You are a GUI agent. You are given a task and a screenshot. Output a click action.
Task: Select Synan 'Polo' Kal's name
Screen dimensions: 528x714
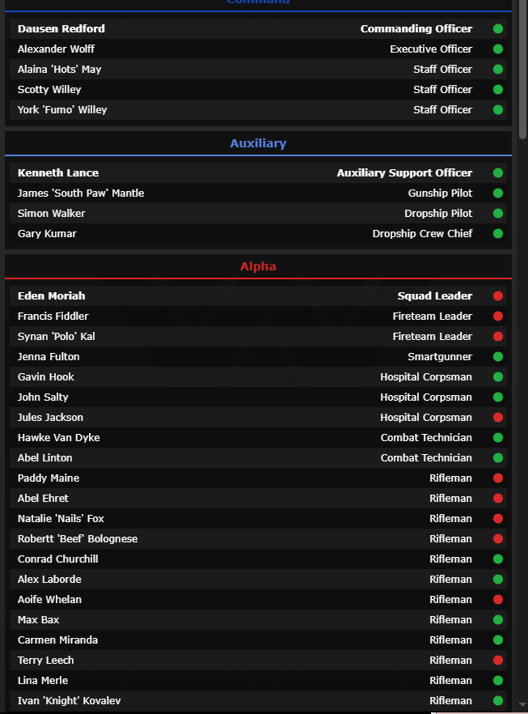click(57, 337)
